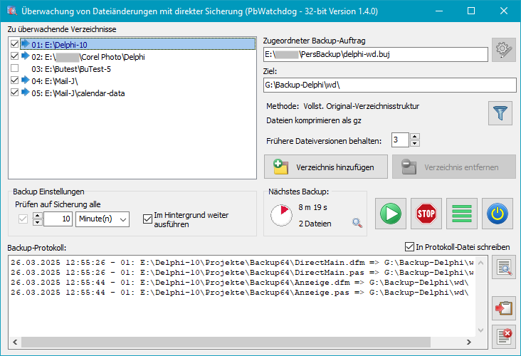521x356 pixels.
Task: Click the file versions field showing 3
Action: coord(400,140)
